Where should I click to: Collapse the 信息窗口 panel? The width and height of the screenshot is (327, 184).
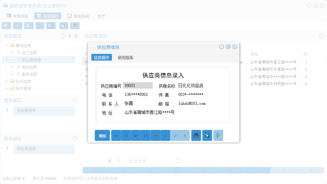(x=75, y=100)
